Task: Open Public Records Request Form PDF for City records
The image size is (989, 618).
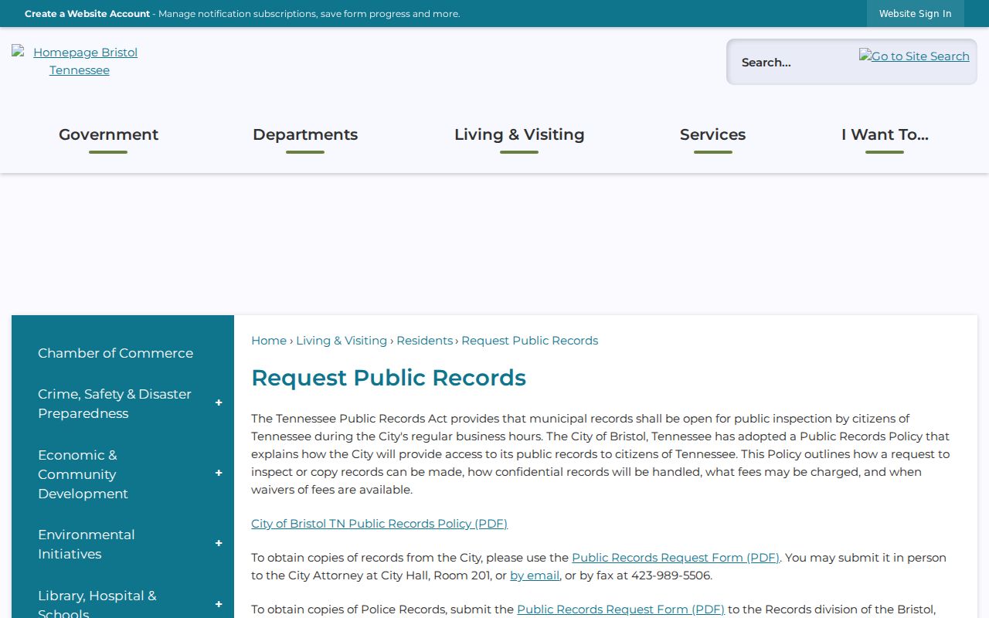Action: pyautogui.click(x=675, y=558)
